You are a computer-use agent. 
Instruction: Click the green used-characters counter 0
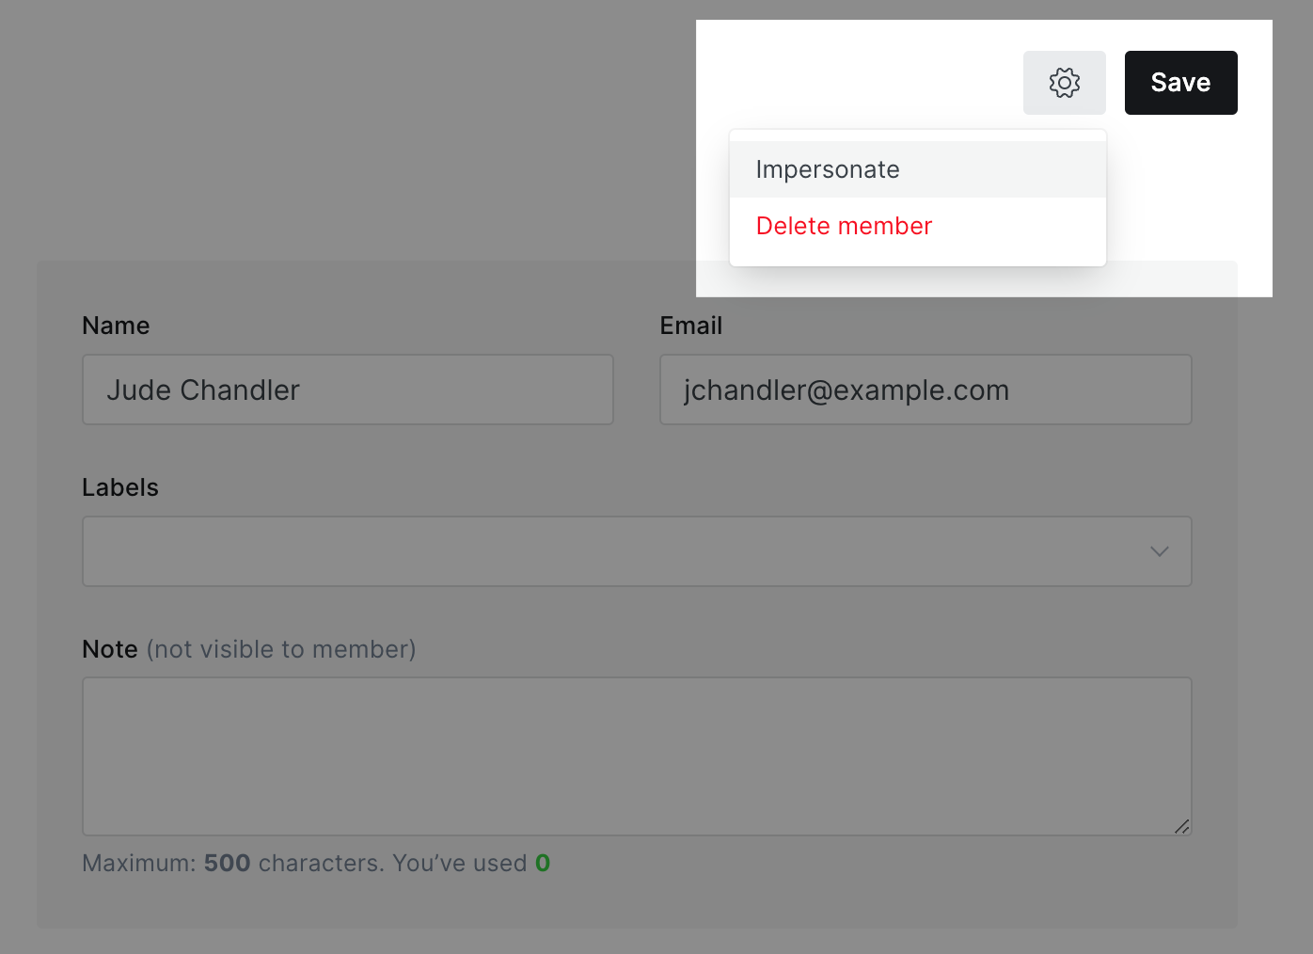coord(543,863)
